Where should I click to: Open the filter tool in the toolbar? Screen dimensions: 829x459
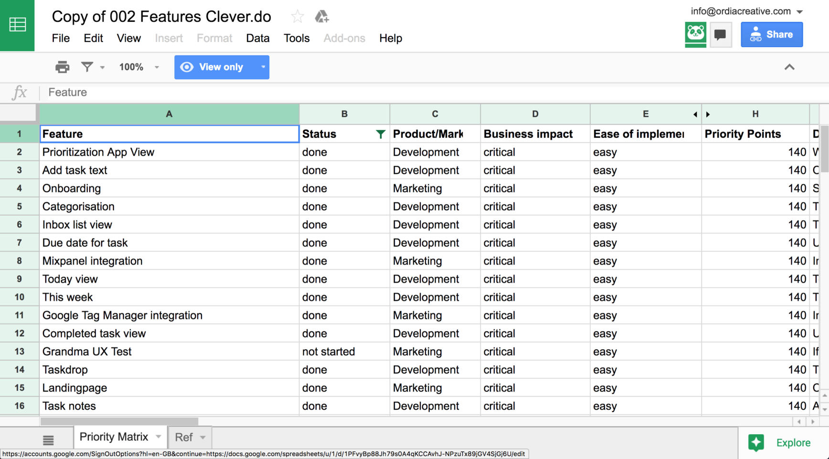(x=87, y=67)
